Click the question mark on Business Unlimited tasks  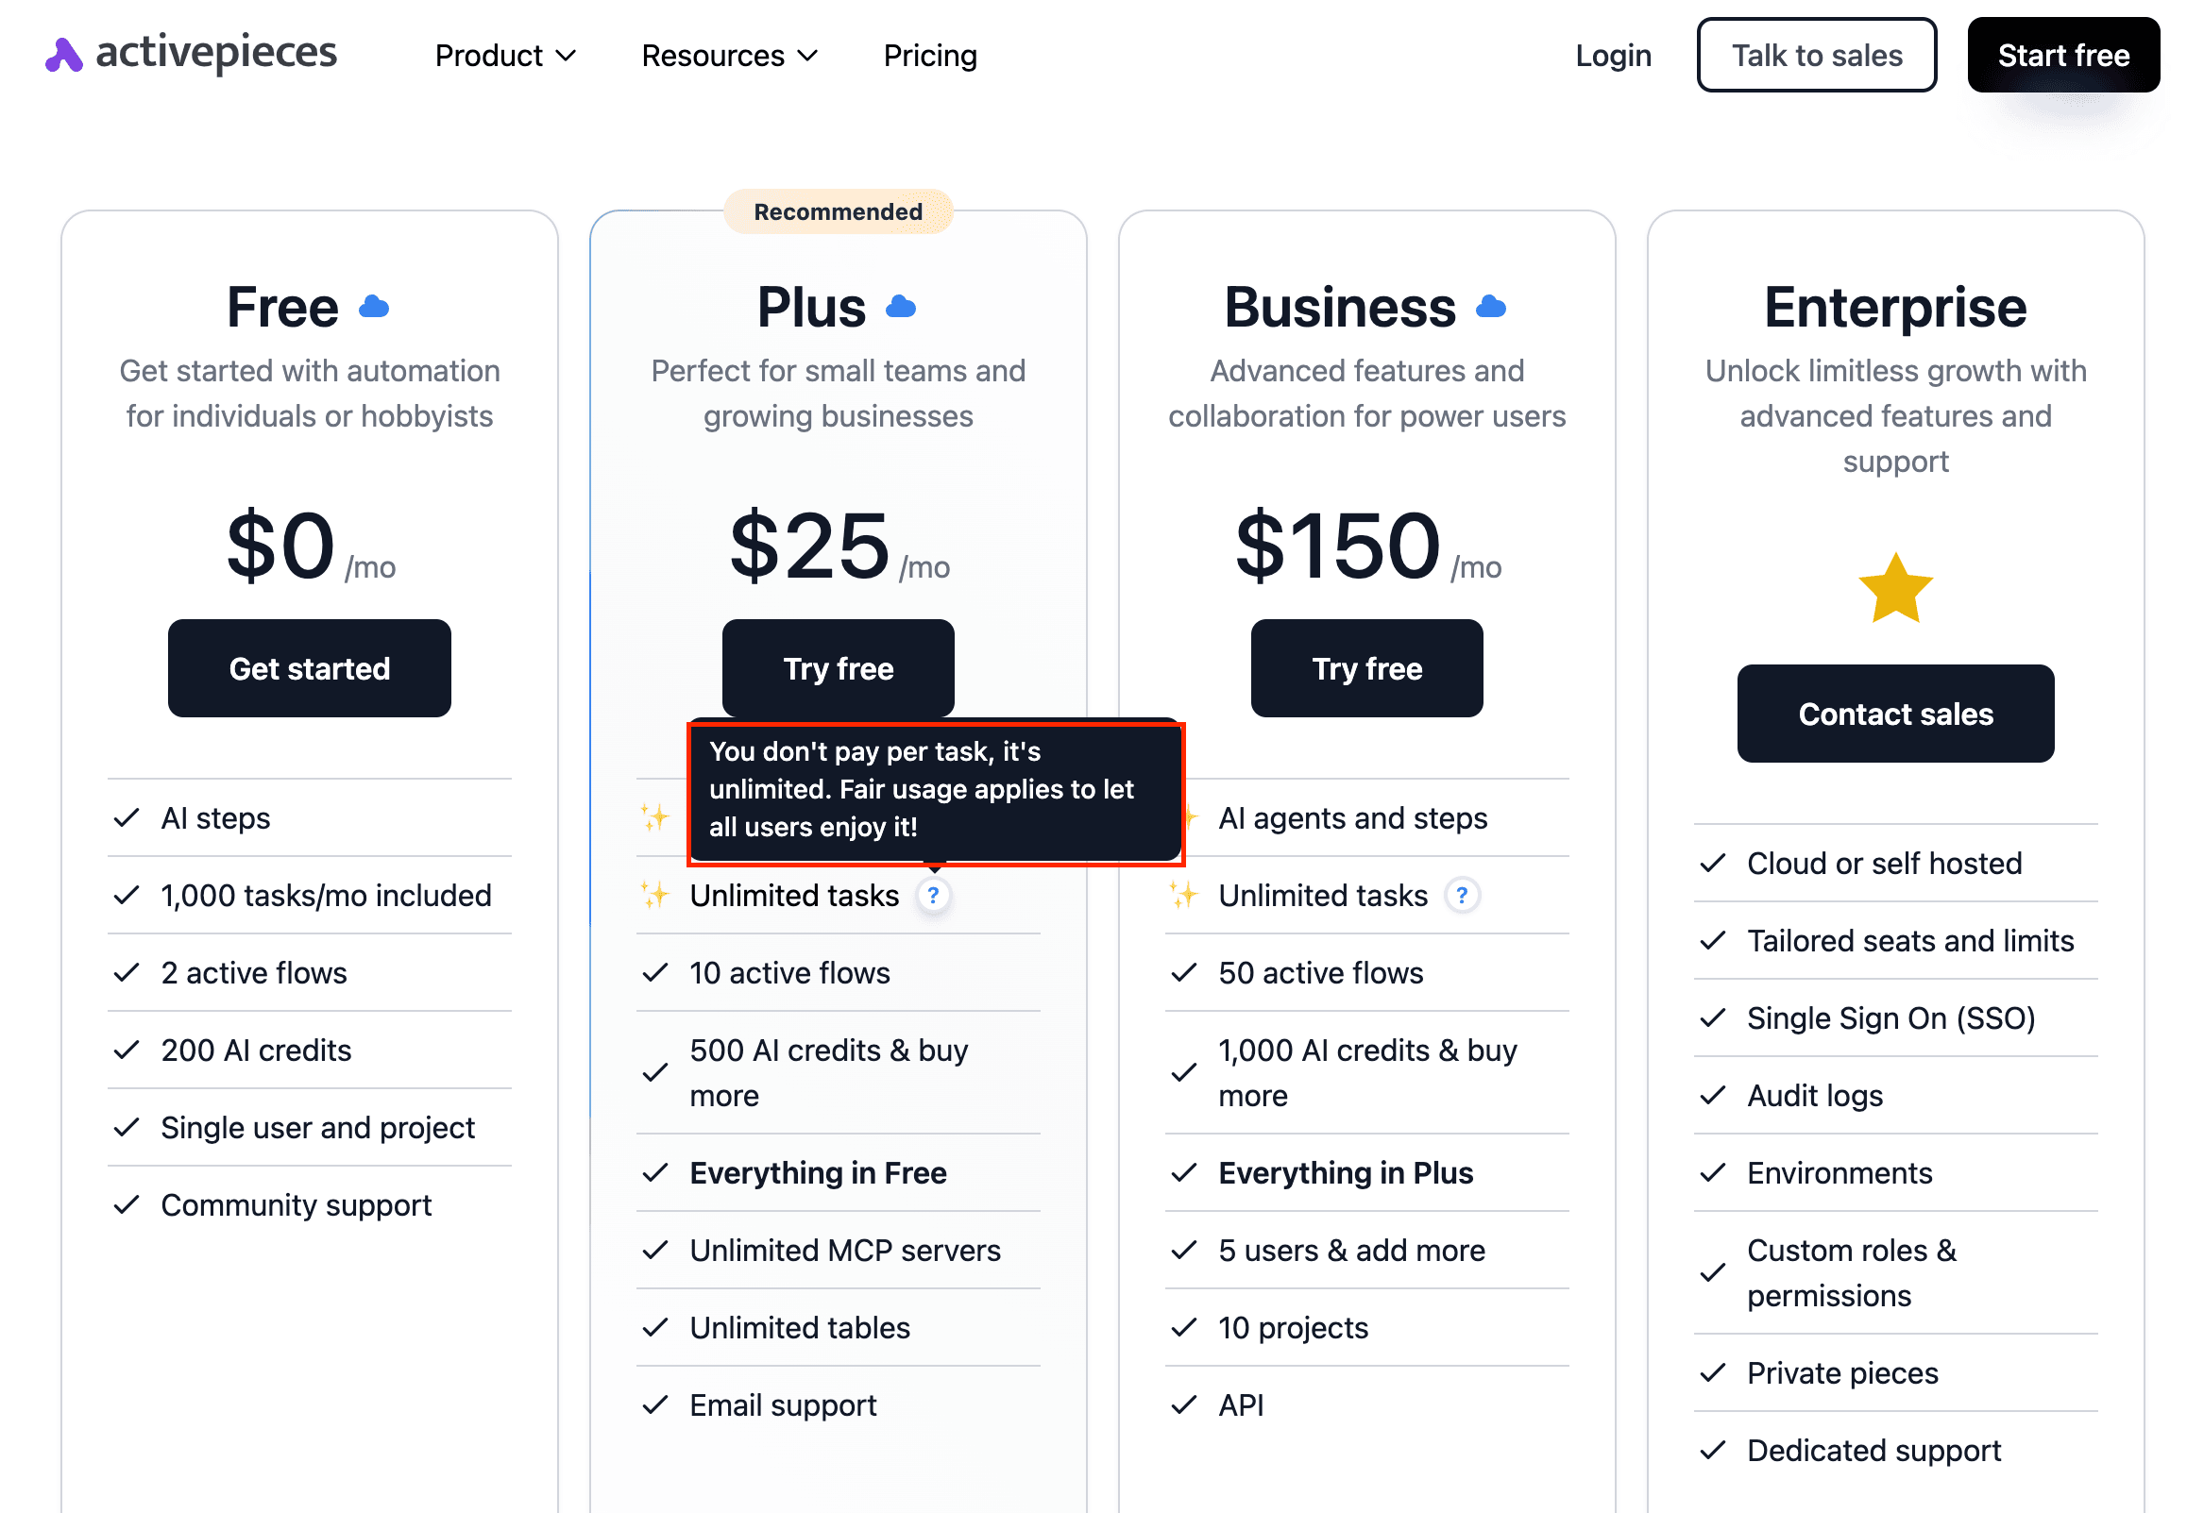tap(1462, 895)
